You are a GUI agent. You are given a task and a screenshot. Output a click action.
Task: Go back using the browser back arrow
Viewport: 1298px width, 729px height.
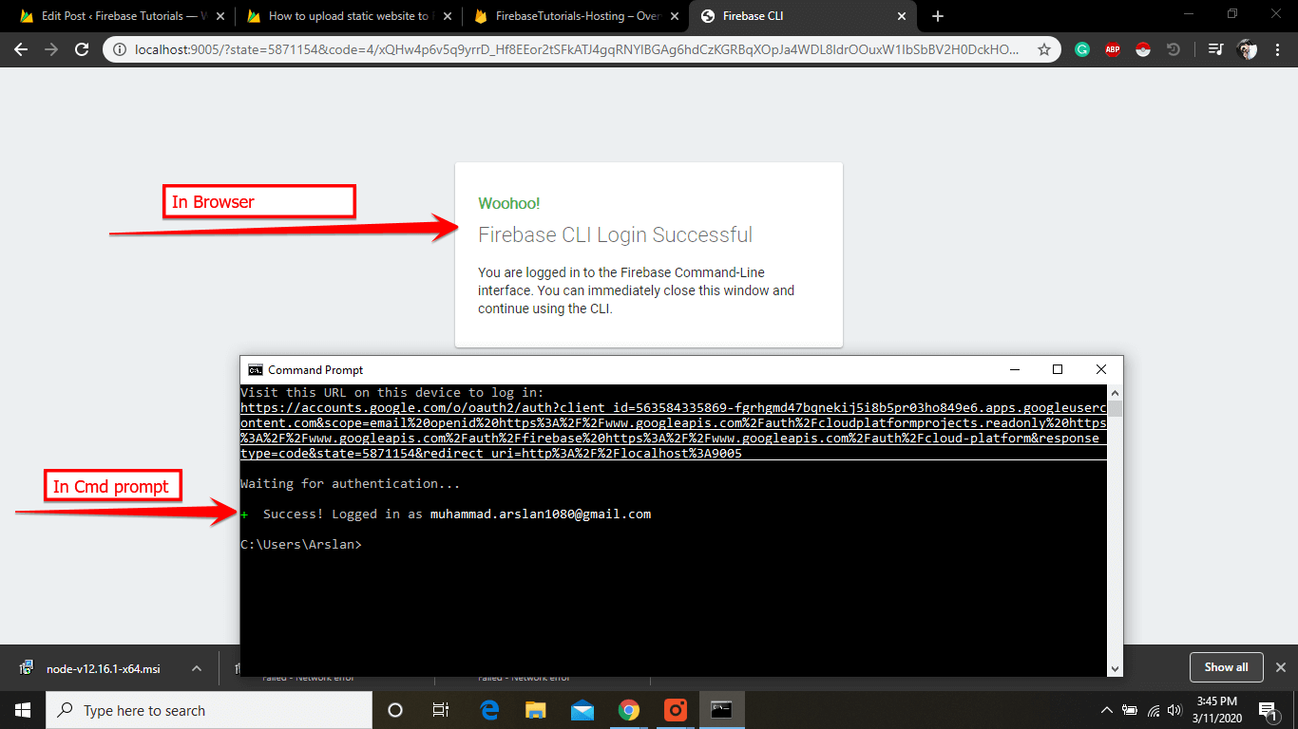(x=21, y=49)
